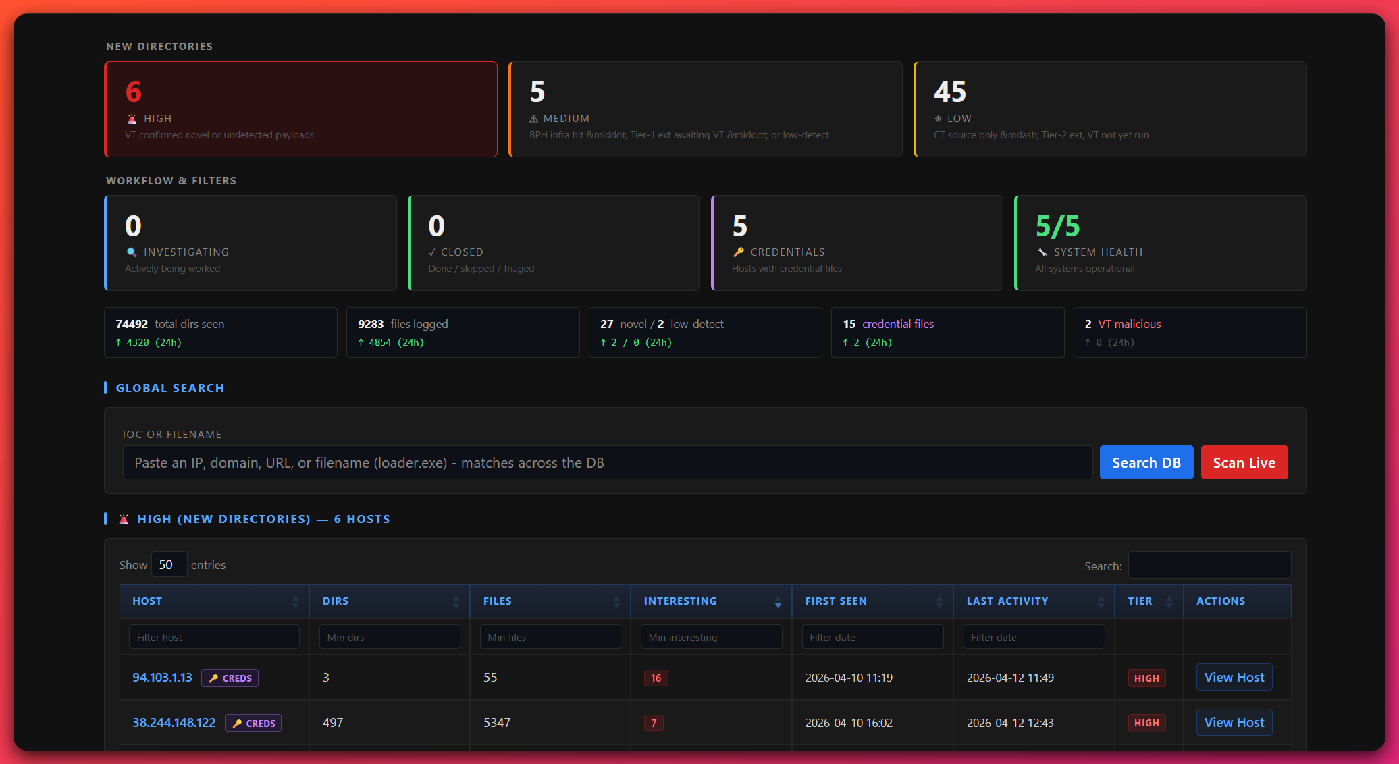Image resolution: width=1399 pixels, height=764 pixels.
Task: Click the siren icon in HIGH hosts heading
Action: pos(124,519)
